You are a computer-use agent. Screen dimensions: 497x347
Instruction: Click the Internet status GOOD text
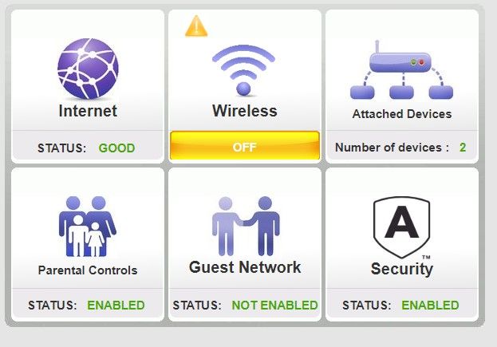point(116,148)
